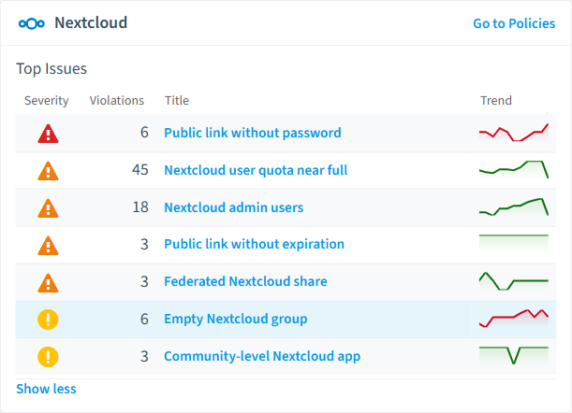Collapse the list with Show less
The image size is (572, 413).
click(x=46, y=389)
